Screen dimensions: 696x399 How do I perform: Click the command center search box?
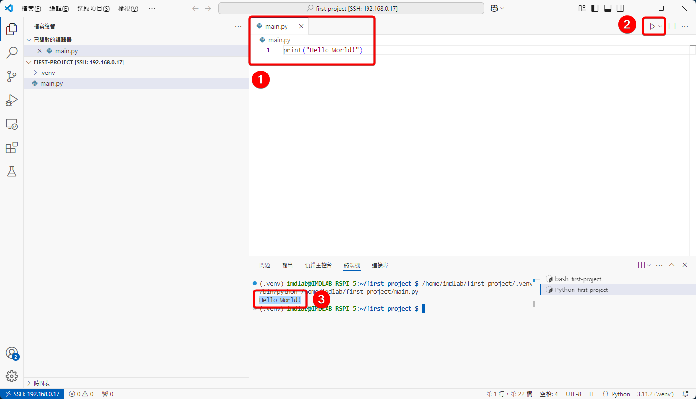351,9
